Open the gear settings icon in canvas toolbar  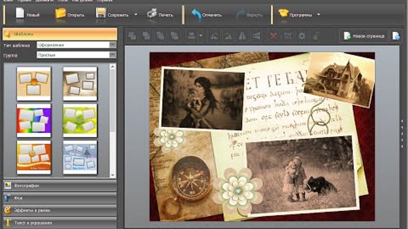pos(301,36)
